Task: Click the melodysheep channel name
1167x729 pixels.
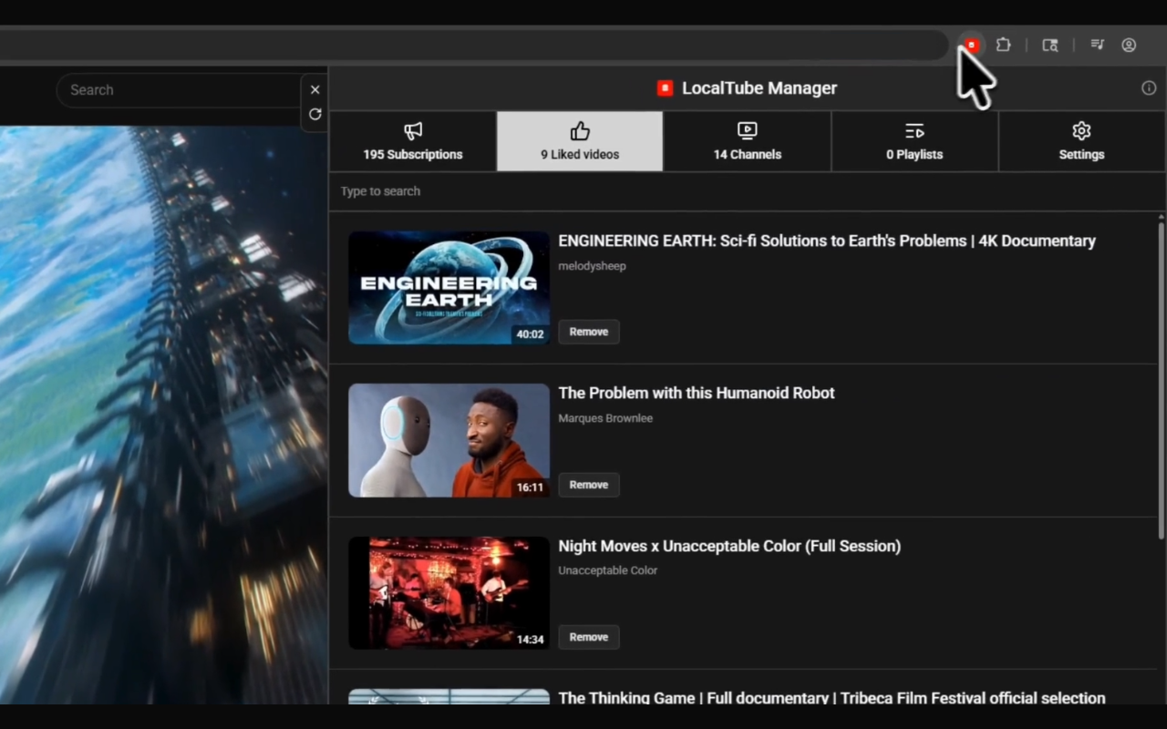Action: coord(593,266)
